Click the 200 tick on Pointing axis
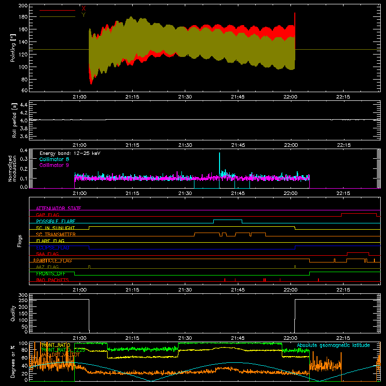The image size is (386, 386). tap(23, 5)
